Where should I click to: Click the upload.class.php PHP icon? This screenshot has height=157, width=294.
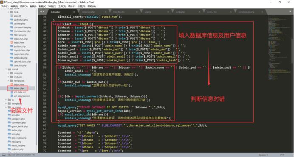pyautogui.click(x=11, y=62)
